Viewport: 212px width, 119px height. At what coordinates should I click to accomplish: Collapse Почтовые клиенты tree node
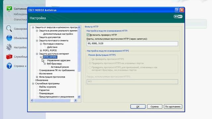[x=41, y=44]
